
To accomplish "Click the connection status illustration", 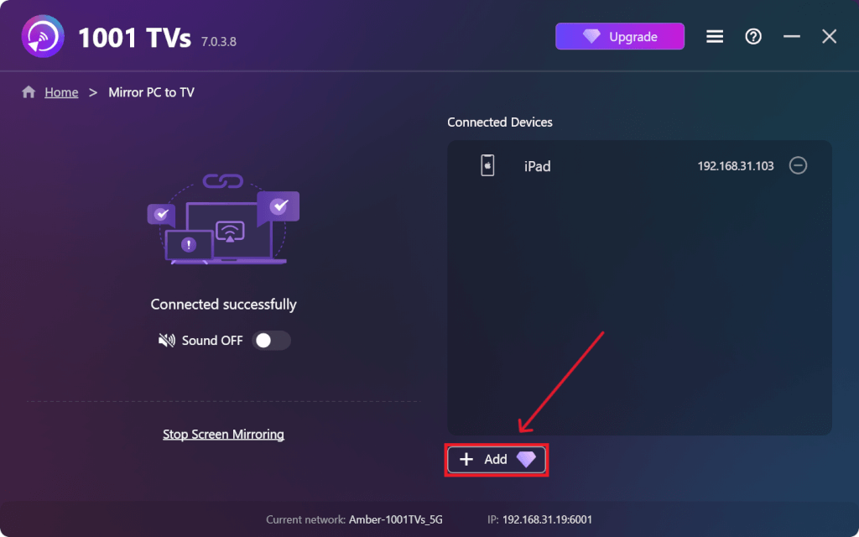I will 223,219.
